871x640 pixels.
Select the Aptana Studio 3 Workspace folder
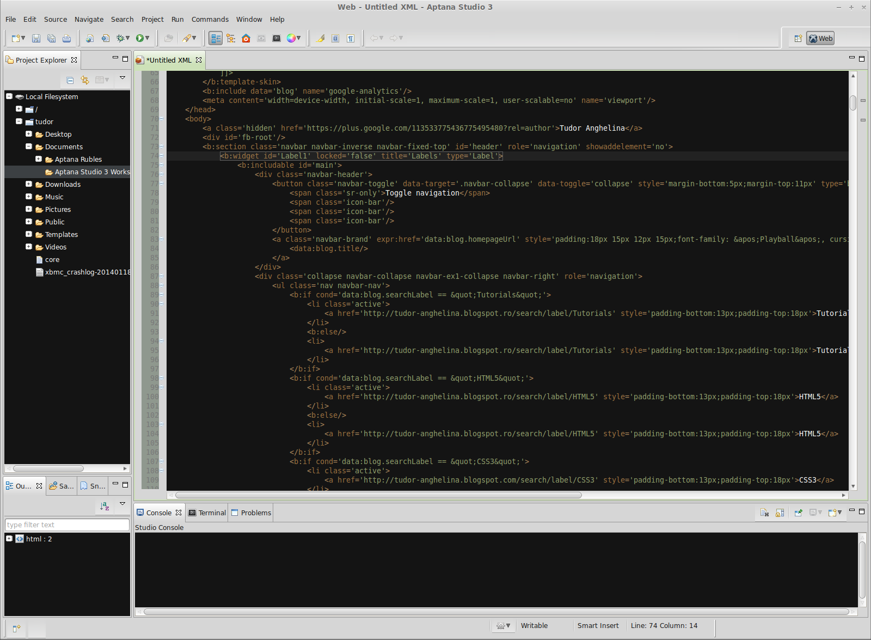(68, 172)
